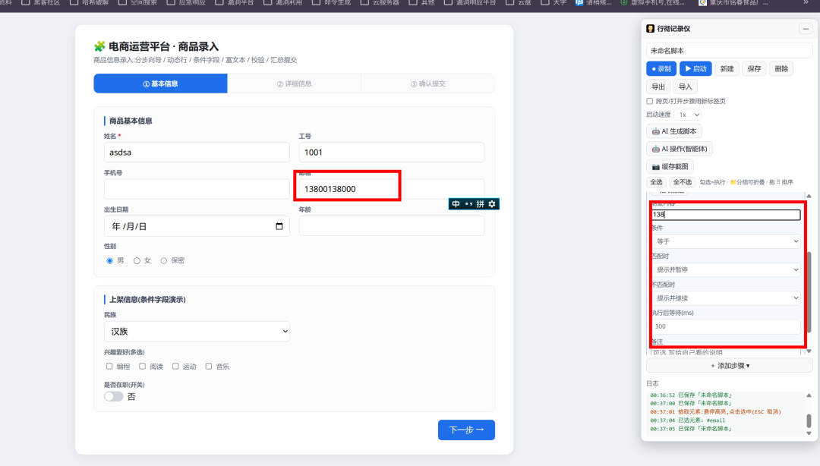820x466 pixels.
Task: Open the 启动速度 1x dropdown
Action: 687,115
